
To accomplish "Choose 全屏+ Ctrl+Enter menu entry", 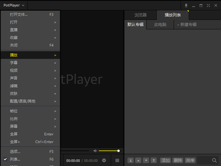I will [30, 142].
